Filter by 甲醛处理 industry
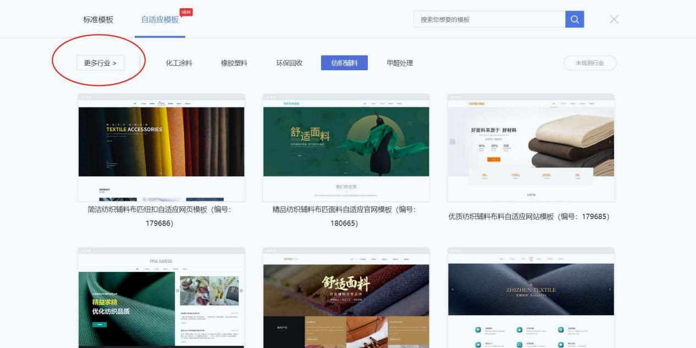This screenshot has width=696, height=348. pos(400,63)
